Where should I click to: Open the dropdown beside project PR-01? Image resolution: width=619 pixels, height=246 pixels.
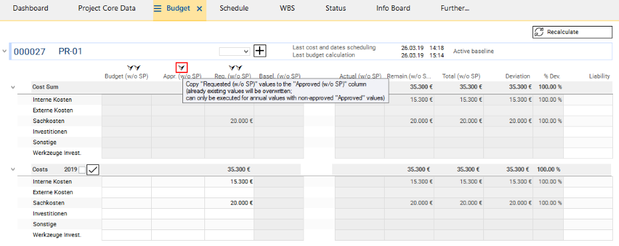coord(235,51)
